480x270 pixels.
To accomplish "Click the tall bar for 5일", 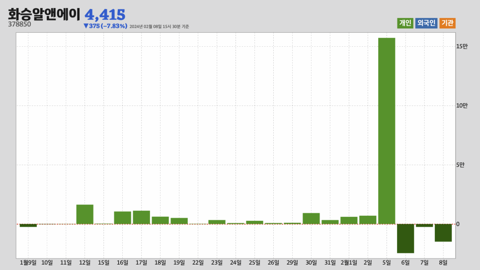I will pos(387,131).
